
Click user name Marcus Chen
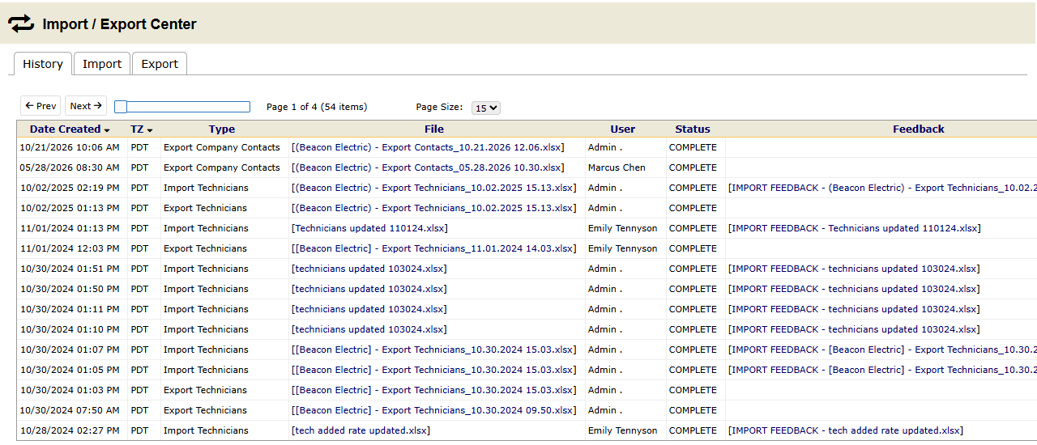(617, 167)
